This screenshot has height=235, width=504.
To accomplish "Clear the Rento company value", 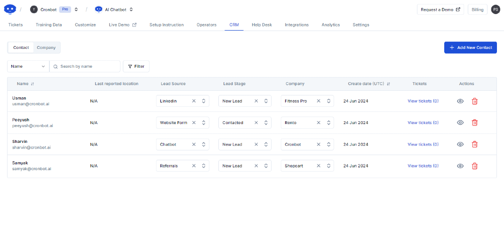I will pos(319,123).
